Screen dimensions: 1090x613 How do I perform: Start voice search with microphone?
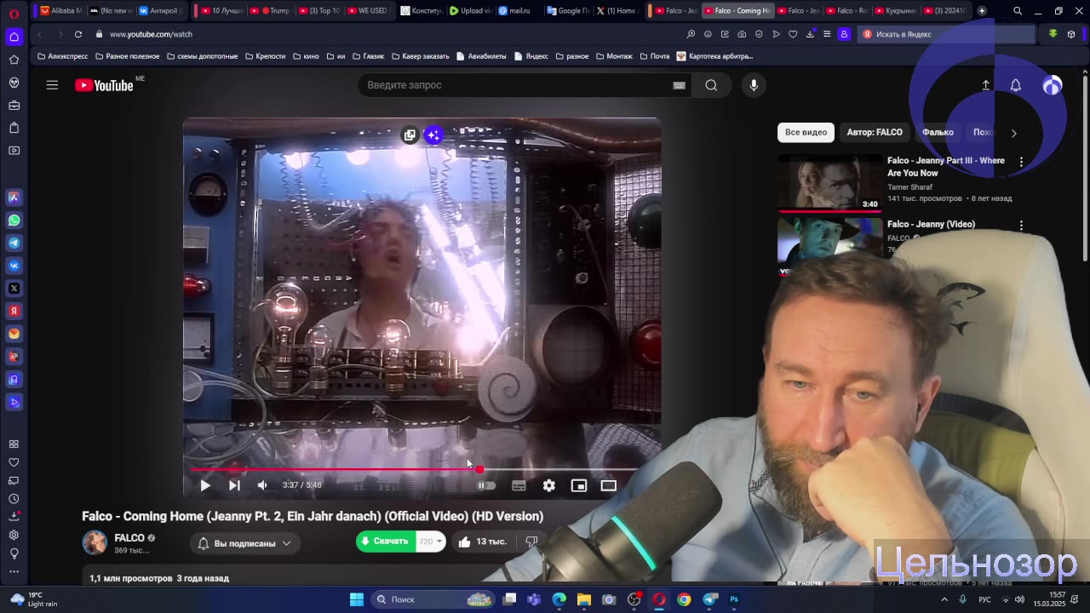click(754, 85)
